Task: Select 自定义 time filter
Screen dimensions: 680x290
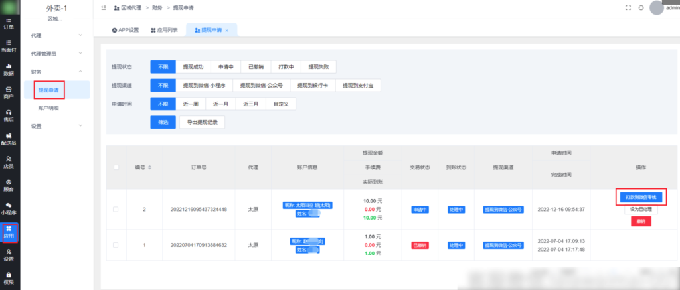Action: pos(281,104)
